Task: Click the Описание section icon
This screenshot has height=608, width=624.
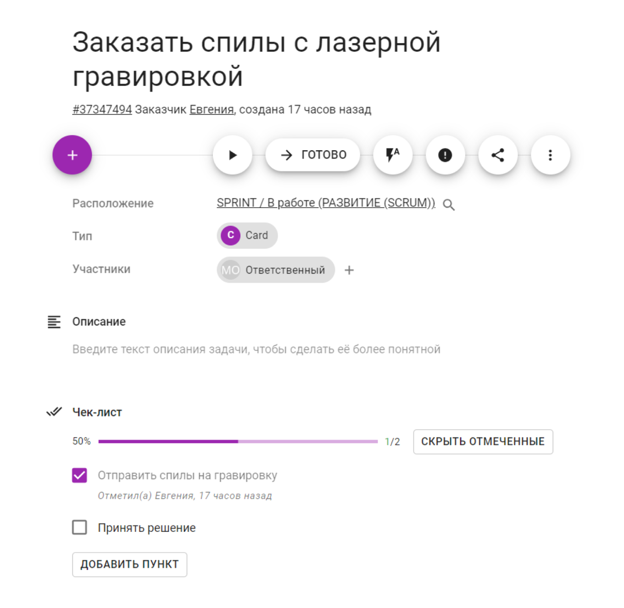Action: click(x=54, y=322)
